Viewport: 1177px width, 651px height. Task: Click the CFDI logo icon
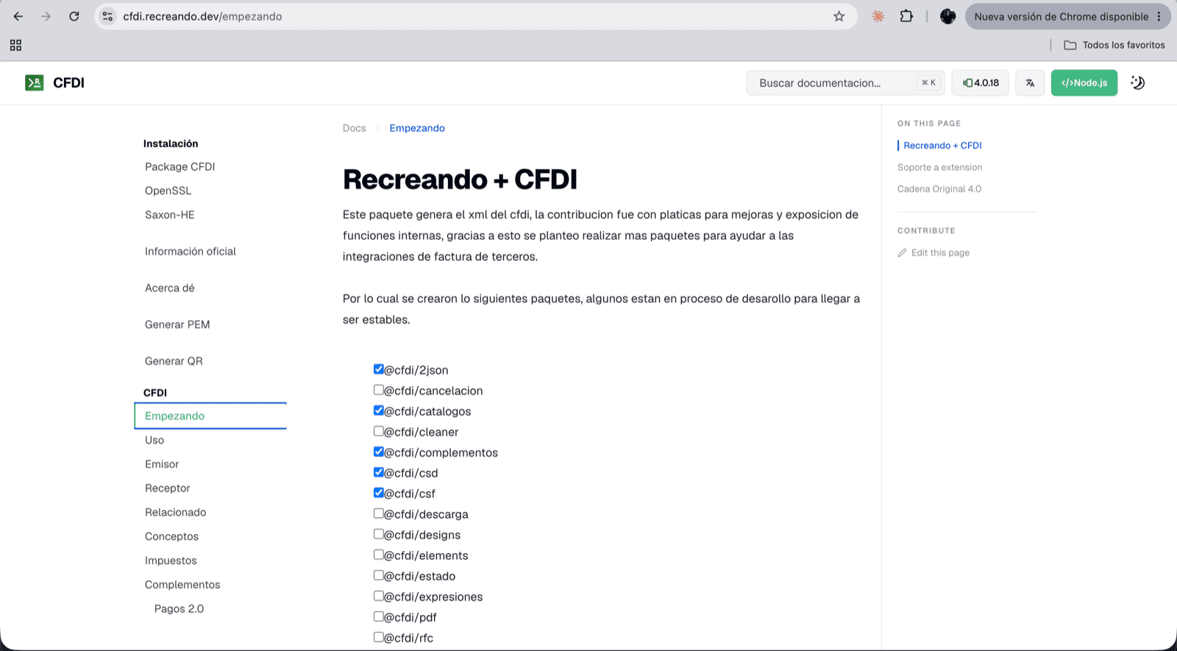tap(35, 82)
